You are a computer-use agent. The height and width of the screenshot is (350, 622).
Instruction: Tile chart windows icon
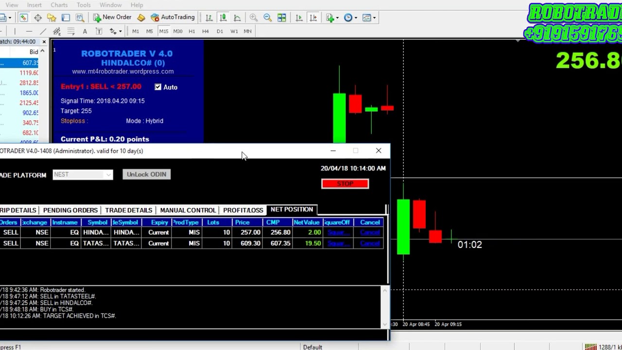point(282,17)
